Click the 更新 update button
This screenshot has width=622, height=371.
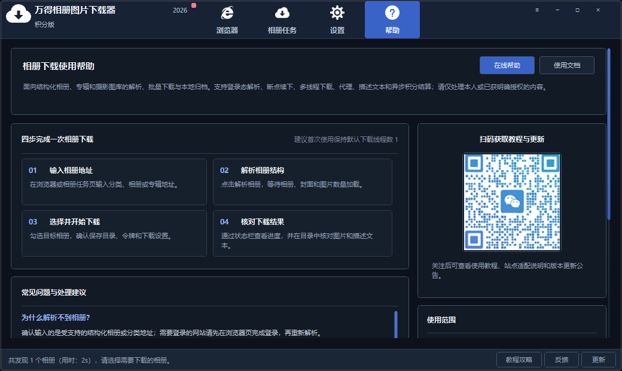tap(598, 360)
